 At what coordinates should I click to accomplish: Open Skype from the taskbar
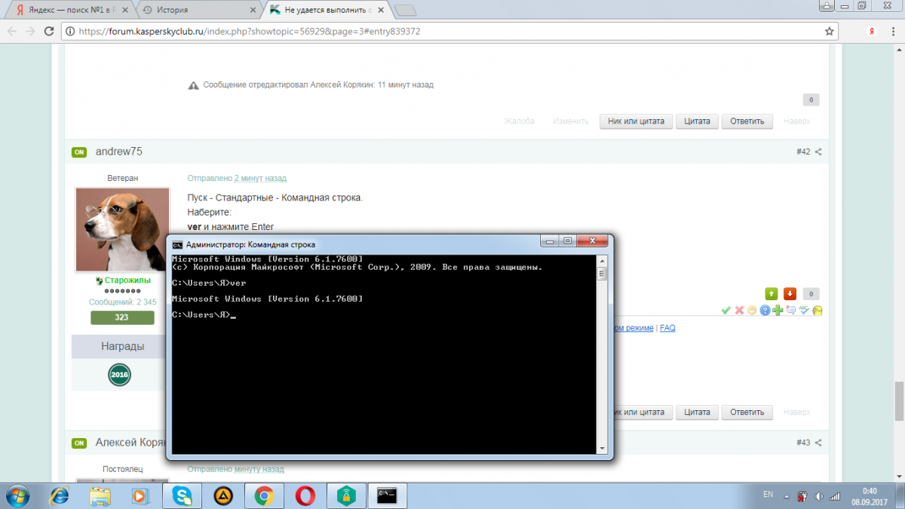pos(182,495)
